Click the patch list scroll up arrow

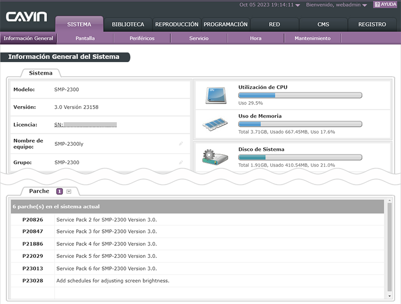coord(389,200)
